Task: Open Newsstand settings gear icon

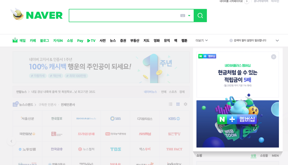Action: [x=185, y=104]
